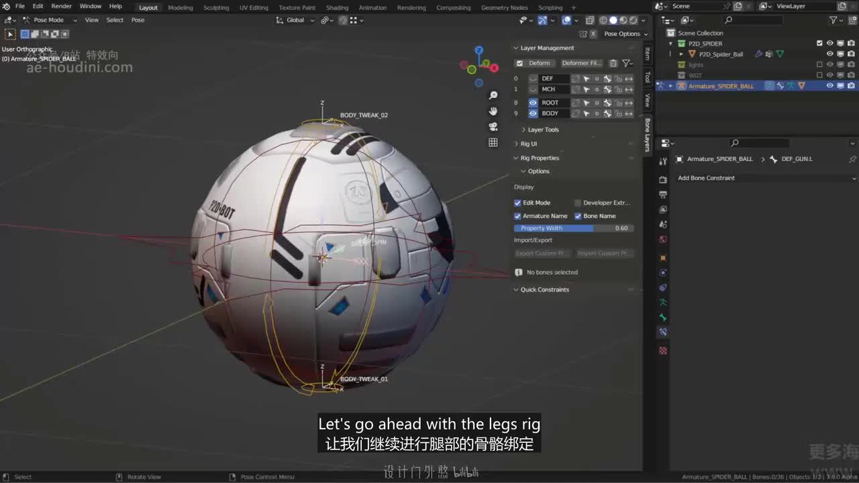Open the Scene properties tab

(663, 224)
